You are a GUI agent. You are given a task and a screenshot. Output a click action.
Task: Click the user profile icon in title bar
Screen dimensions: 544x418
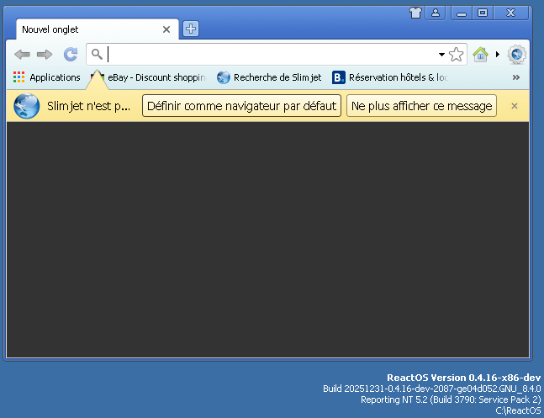tap(436, 13)
